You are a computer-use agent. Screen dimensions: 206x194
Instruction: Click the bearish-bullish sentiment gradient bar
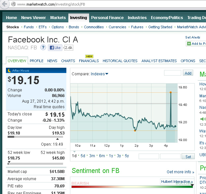(132, 186)
